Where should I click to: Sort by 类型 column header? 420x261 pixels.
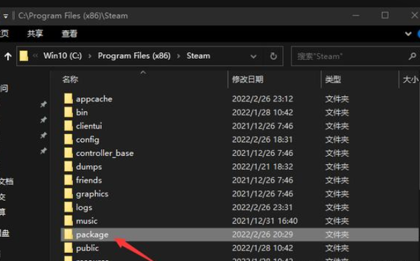(x=333, y=79)
